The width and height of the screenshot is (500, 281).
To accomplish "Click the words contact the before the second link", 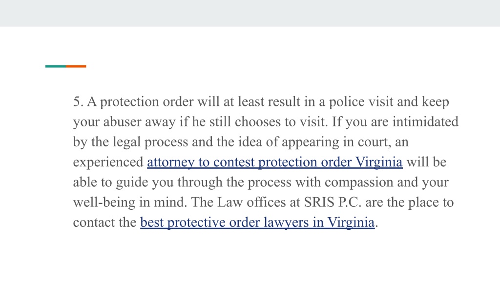I will click(104, 222).
